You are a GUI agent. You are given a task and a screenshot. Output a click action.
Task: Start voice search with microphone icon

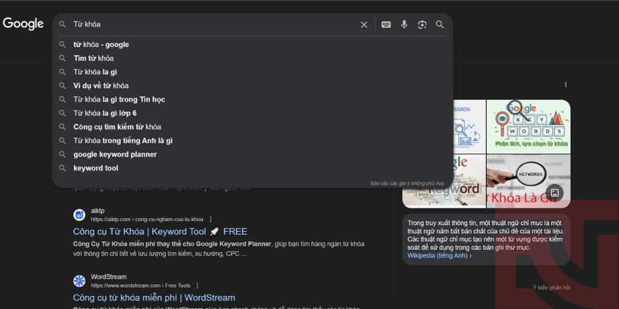[x=404, y=25]
